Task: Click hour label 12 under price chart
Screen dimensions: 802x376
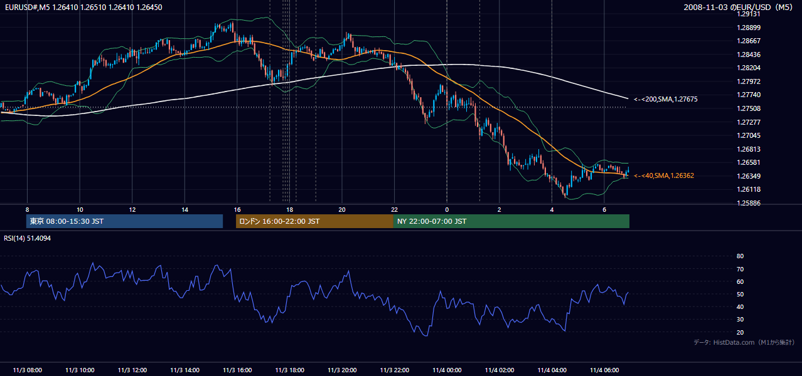Action: tap(132, 209)
